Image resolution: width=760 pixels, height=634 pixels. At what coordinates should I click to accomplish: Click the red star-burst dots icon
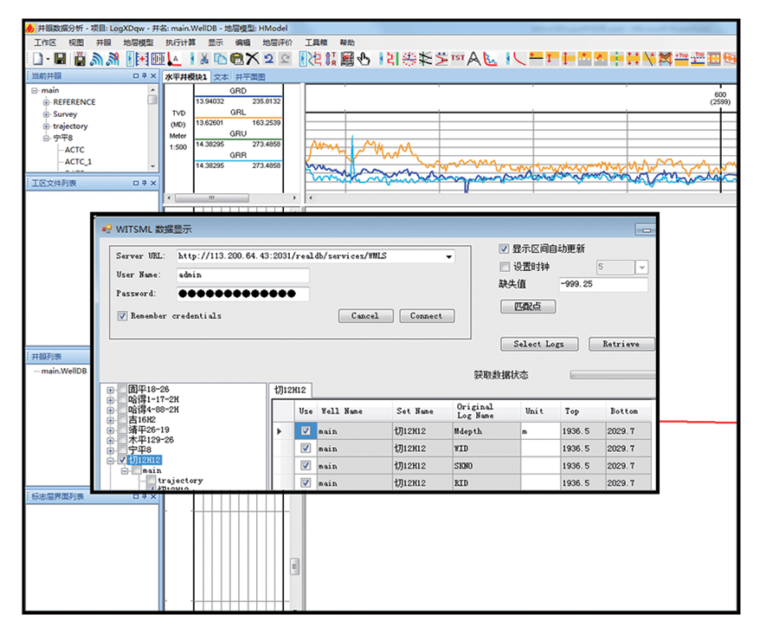[409, 59]
